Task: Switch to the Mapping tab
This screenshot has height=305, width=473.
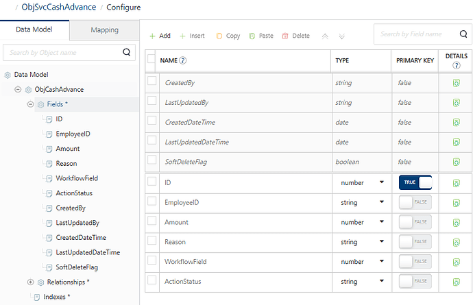Action: pyautogui.click(x=104, y=30)
